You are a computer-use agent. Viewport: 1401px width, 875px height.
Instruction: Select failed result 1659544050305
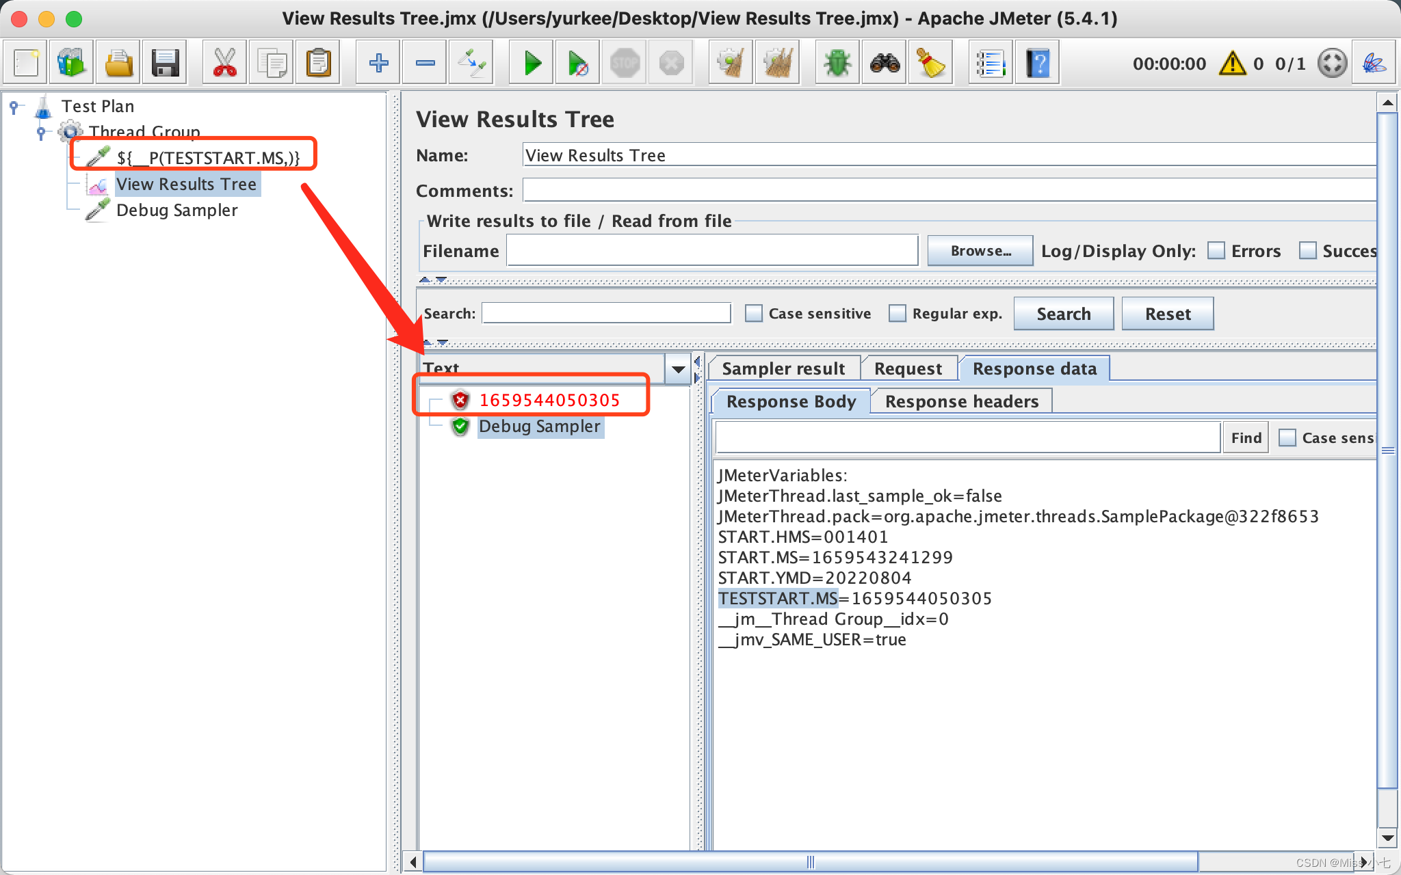pyautogui.click(x=549, y=400)
